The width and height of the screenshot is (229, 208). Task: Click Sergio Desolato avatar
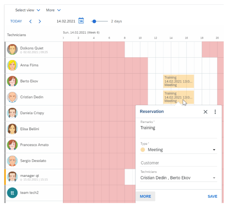[12, 161]
